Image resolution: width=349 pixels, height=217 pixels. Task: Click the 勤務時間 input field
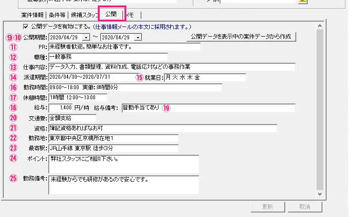(x=135, y=87)
